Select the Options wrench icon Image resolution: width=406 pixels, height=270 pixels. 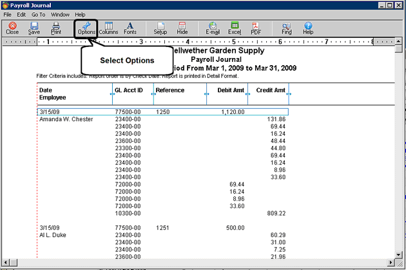coord(86,28)
